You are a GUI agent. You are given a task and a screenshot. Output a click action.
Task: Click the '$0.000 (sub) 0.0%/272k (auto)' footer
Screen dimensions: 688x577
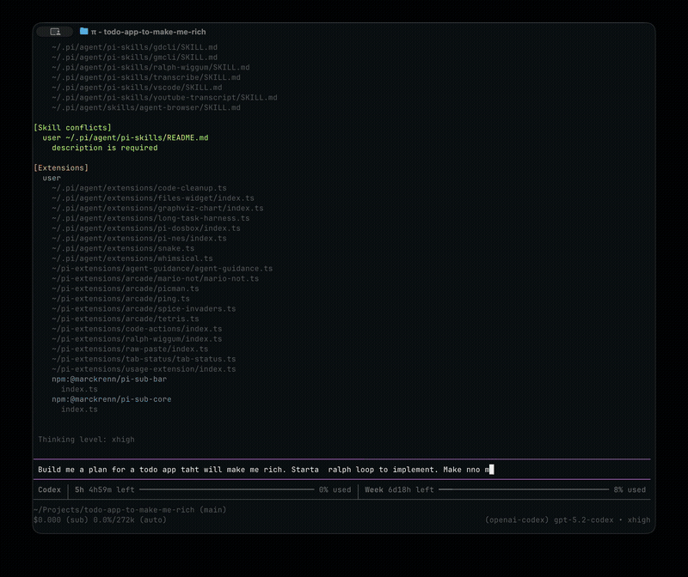tap(100, 520)
